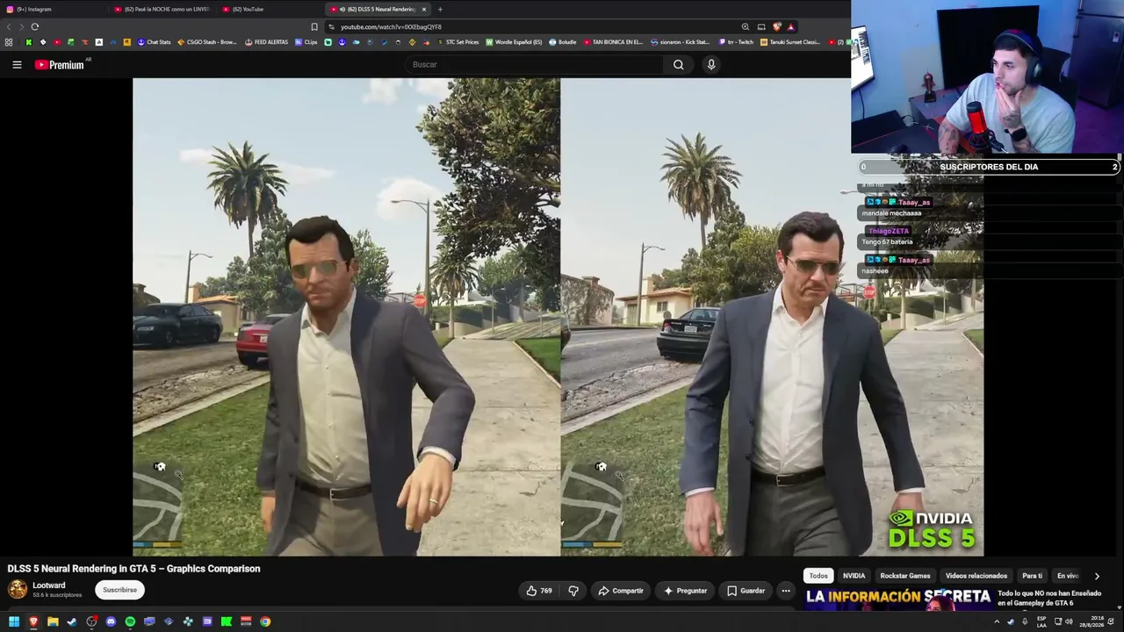Click the video title 'DLSS 5 Neural Rendering in GTA 5'
The width and height of the screenshot is (1124, 632).
pyautogui.click(x=133, y=569)
